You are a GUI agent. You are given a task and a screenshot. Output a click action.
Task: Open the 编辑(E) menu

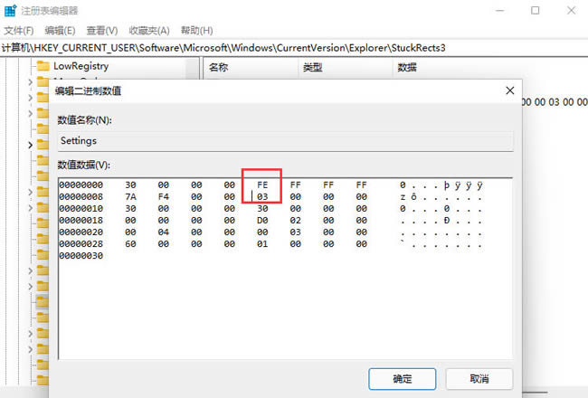(x=60, y=31)
